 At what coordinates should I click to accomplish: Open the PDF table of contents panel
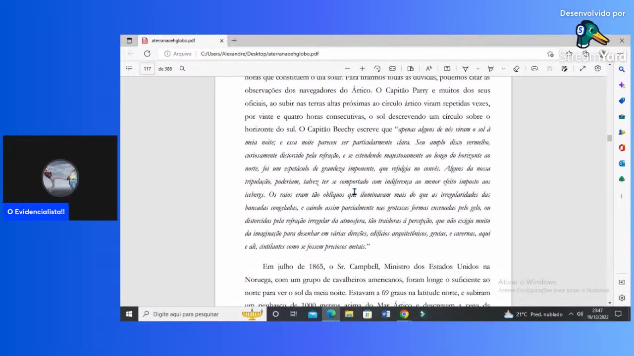click(x=129, y=69)
